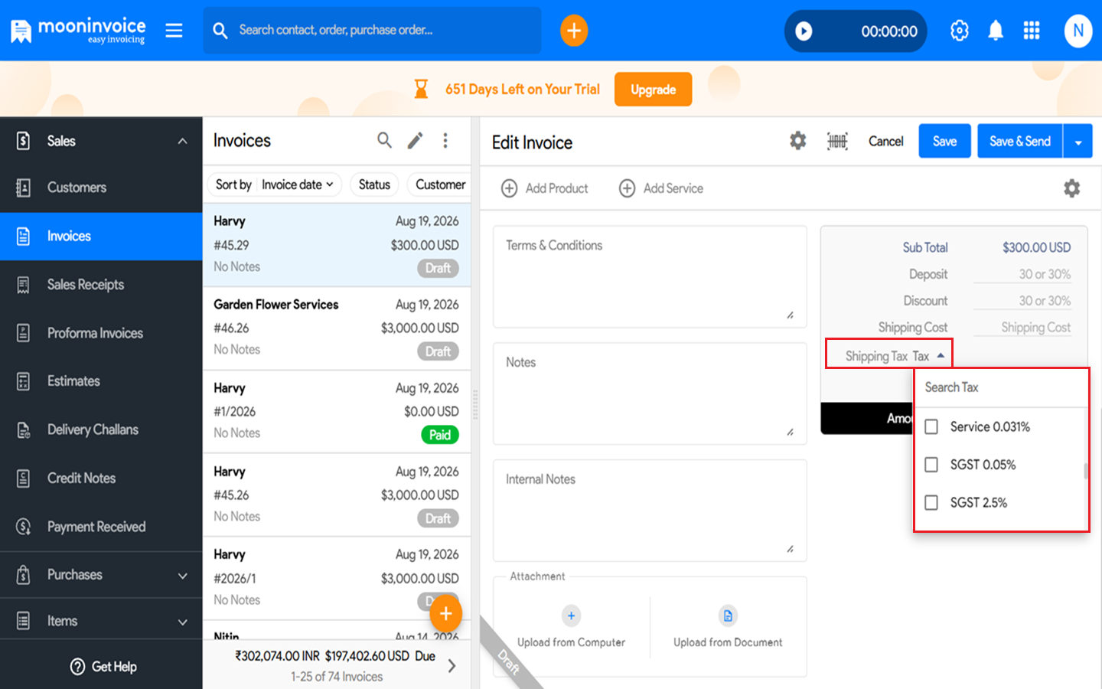Click the Save button
Viewport: 1102px width, 689px height.
pyautogui.click(x=944, y=141)
